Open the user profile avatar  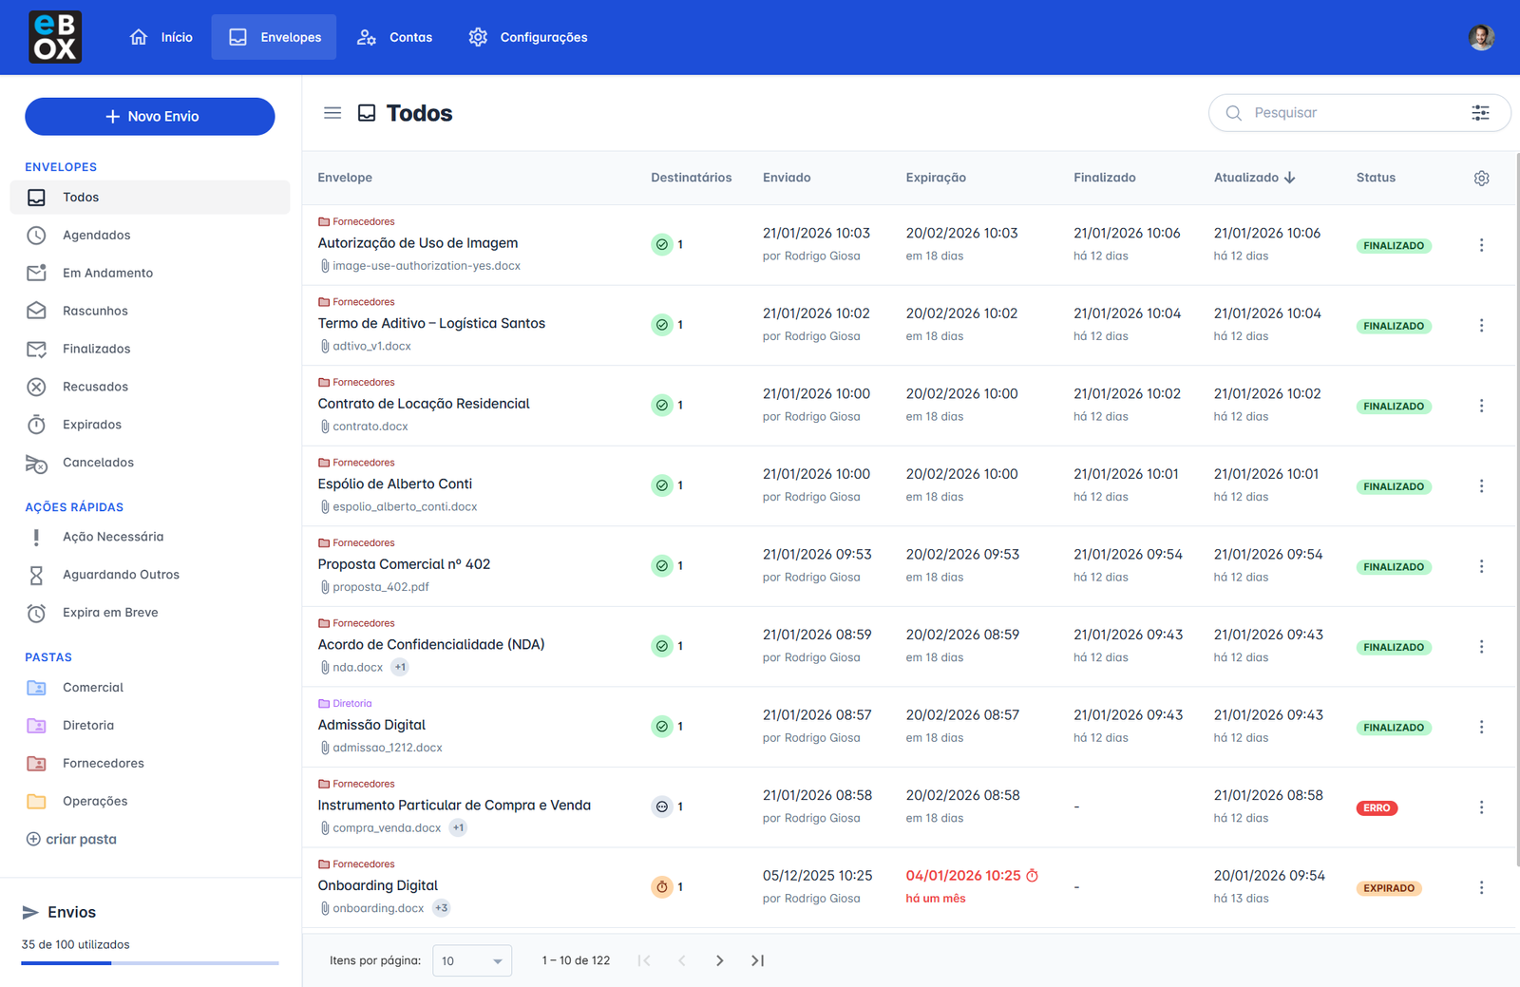(1480, 37)
